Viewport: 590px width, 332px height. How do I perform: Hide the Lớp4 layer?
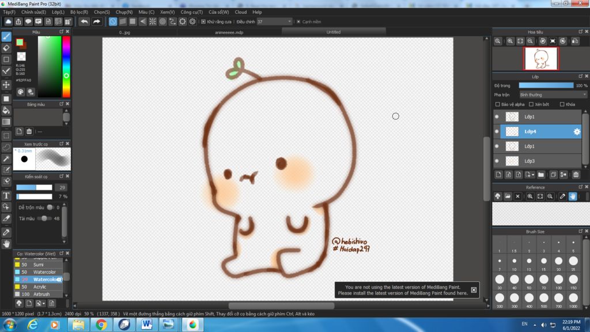[497, 131]
